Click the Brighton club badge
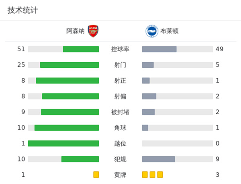241x184 pixels. pos(151,31)
